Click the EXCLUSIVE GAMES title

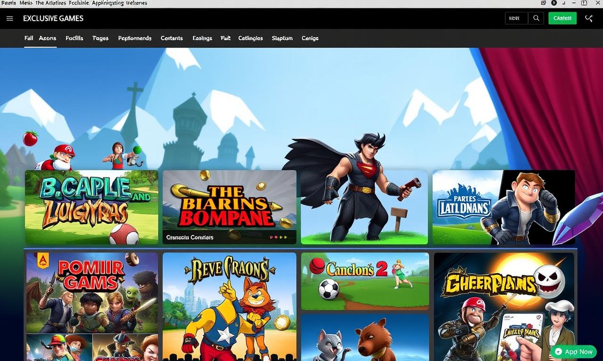[53, 18]
